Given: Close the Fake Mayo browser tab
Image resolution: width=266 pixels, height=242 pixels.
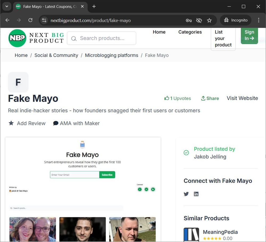Looking at the screenshot, I should pos(82,6).
